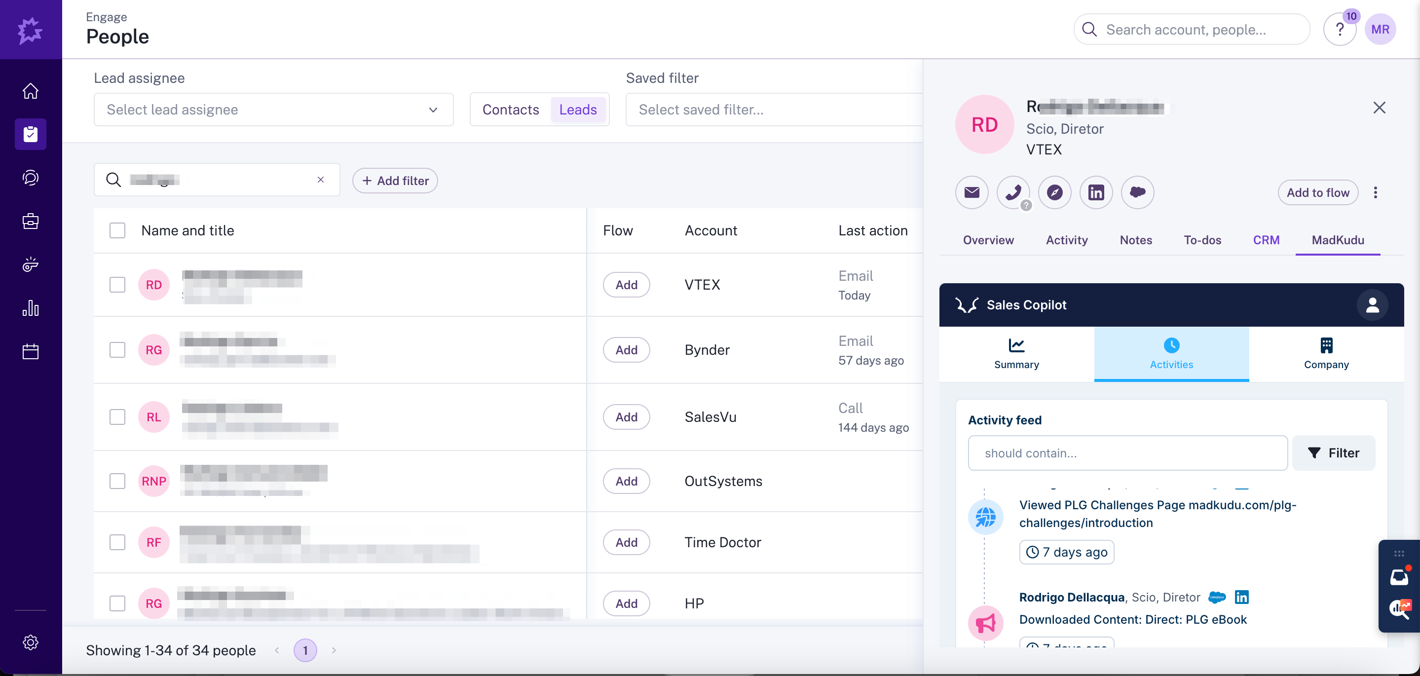1420x676 pixels.
Task: Click the Salesforce cloud icon
Action: click(1137, 192)
